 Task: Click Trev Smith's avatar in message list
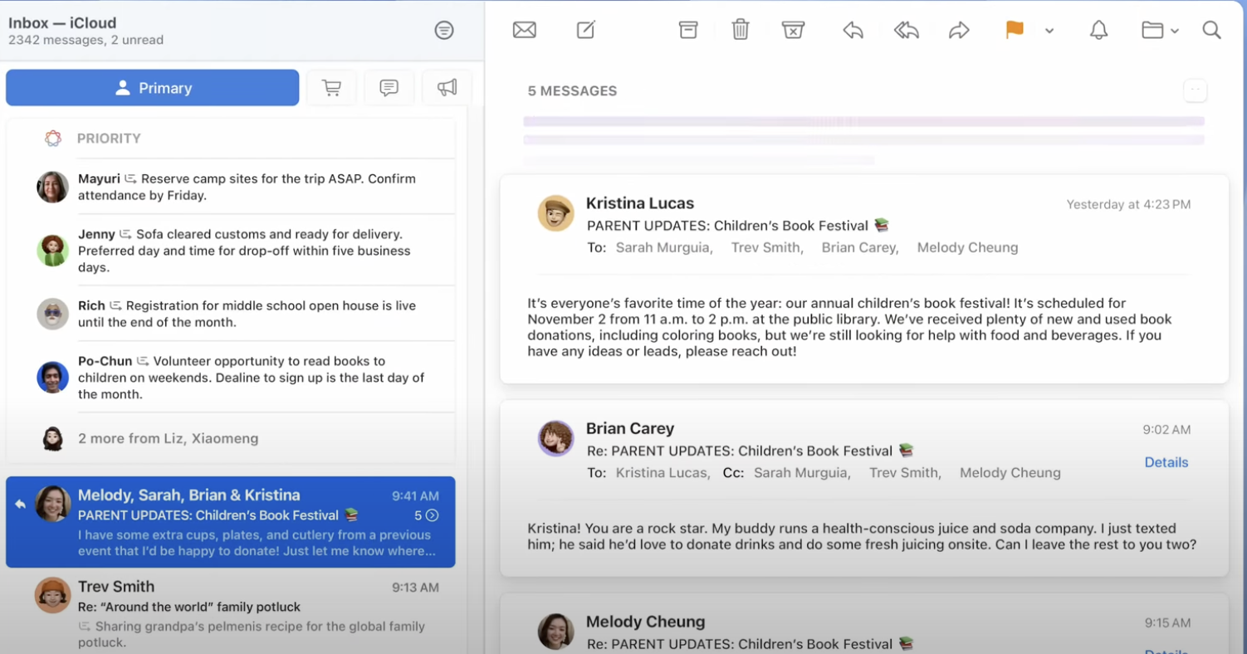click(53, 595)
